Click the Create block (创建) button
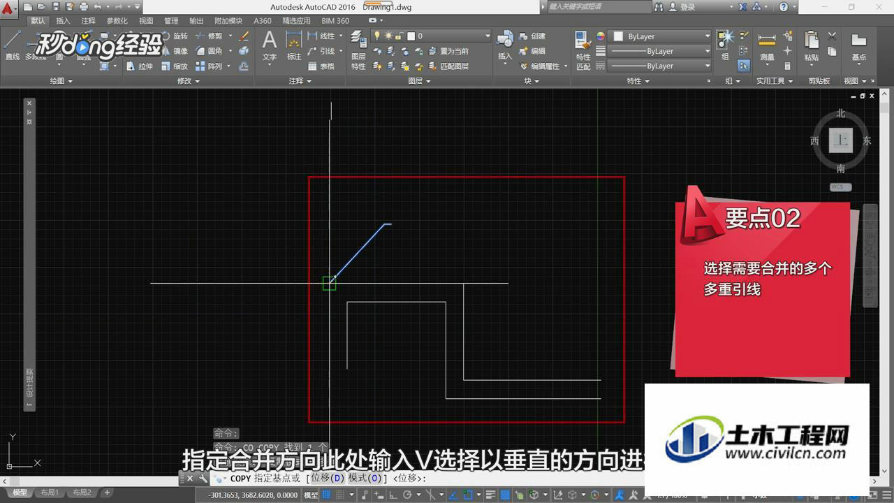894x503 pixels. [531, 36]
